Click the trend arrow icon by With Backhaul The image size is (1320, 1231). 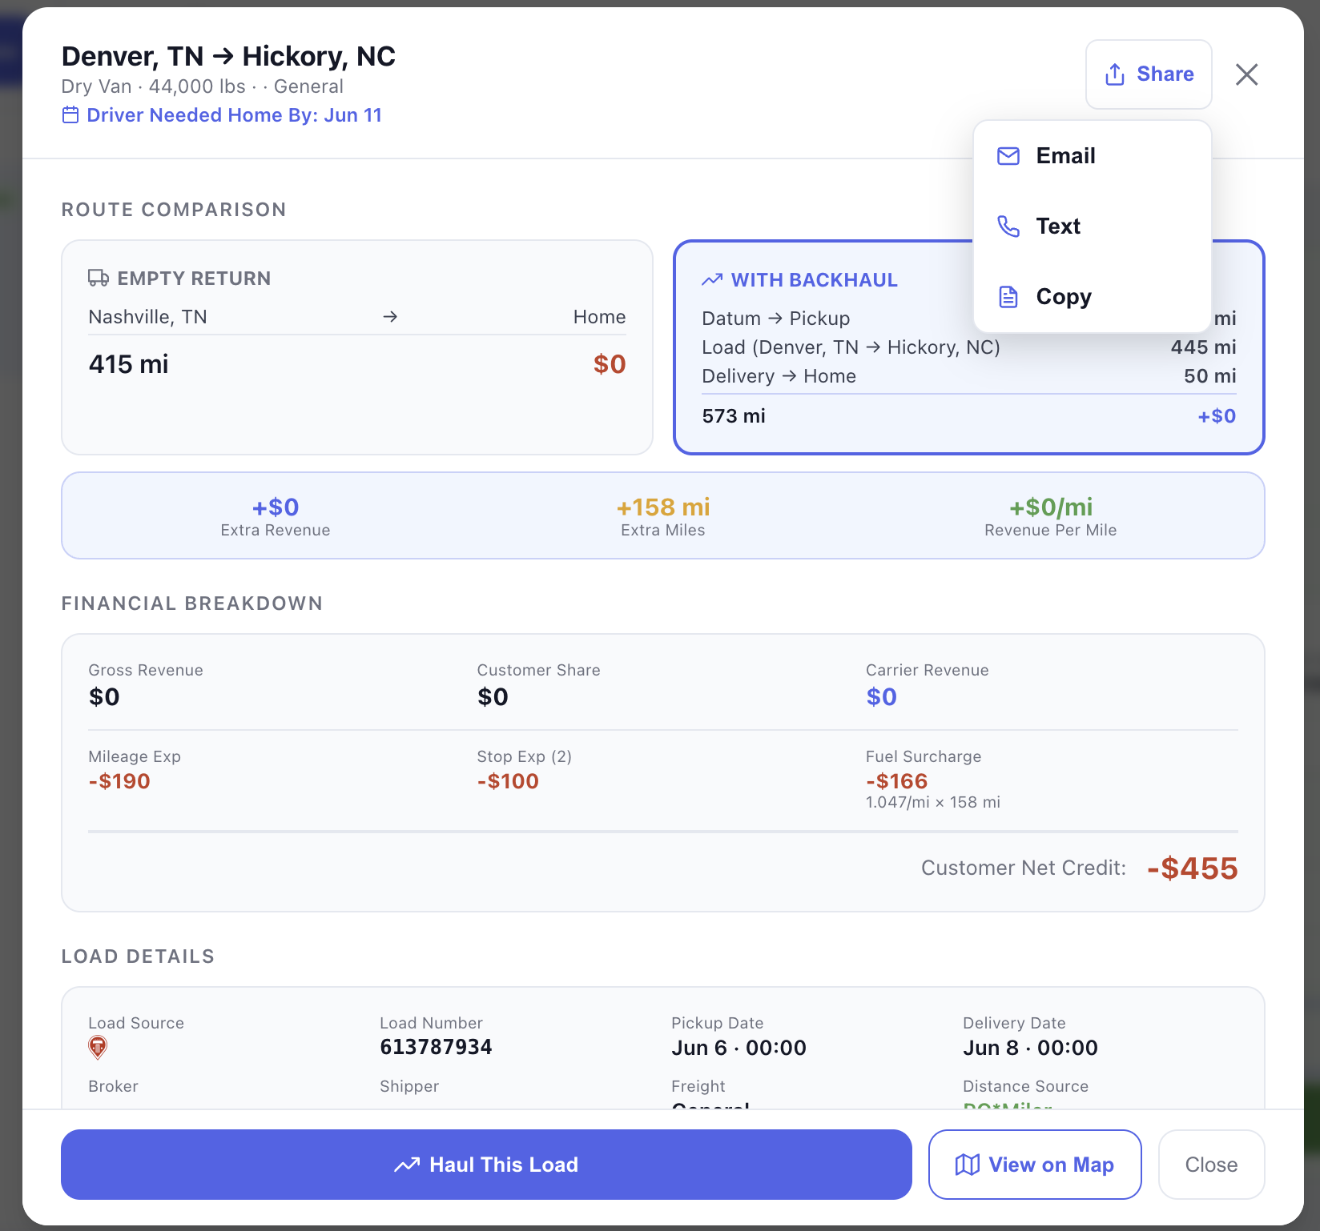[712, 280]
